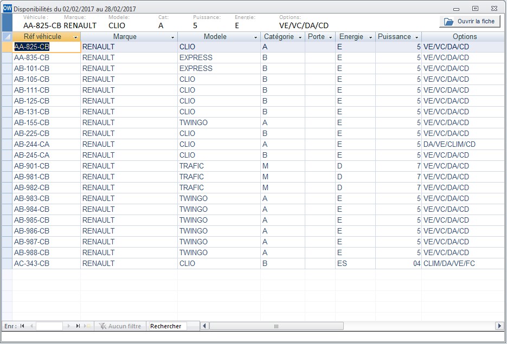Click the OW application icon in title bar
This screenshot has height=344, width=507.
[x=7, y=8]
